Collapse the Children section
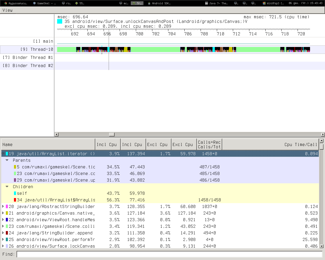The image size is (325, 260). click(x=7, y=187)
